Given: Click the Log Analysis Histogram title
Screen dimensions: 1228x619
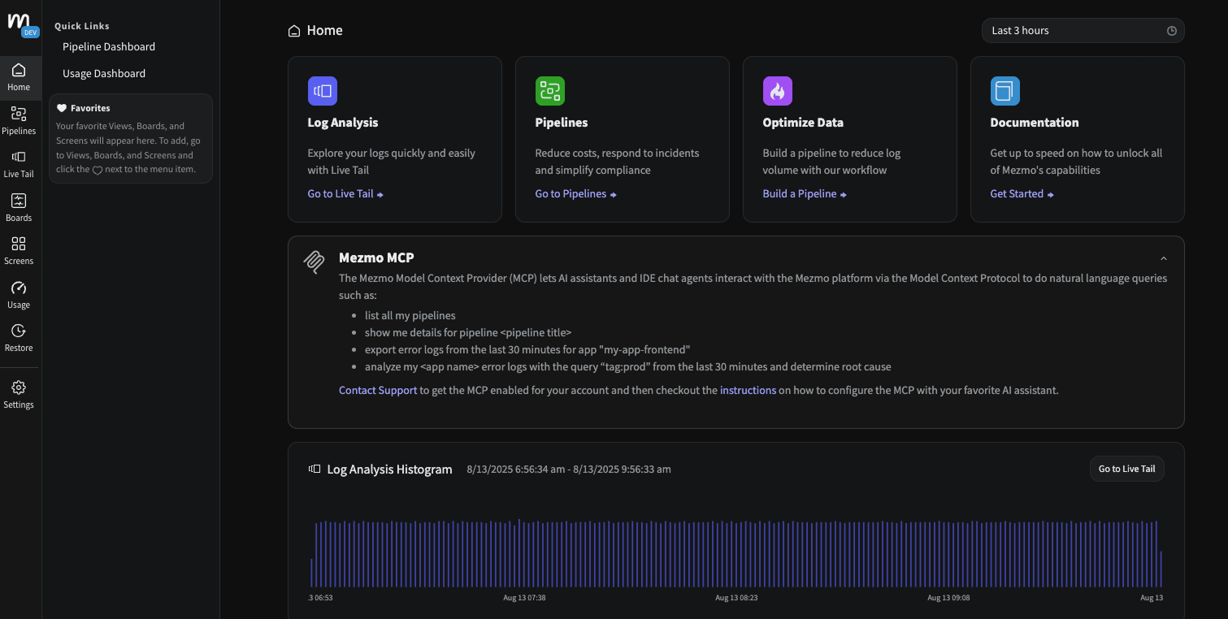Looking at the screenshot, I should [x=389, y=470].
